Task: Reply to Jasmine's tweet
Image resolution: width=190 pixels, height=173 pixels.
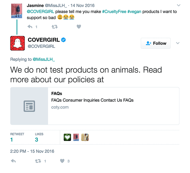Action: [x=30, y=27]
